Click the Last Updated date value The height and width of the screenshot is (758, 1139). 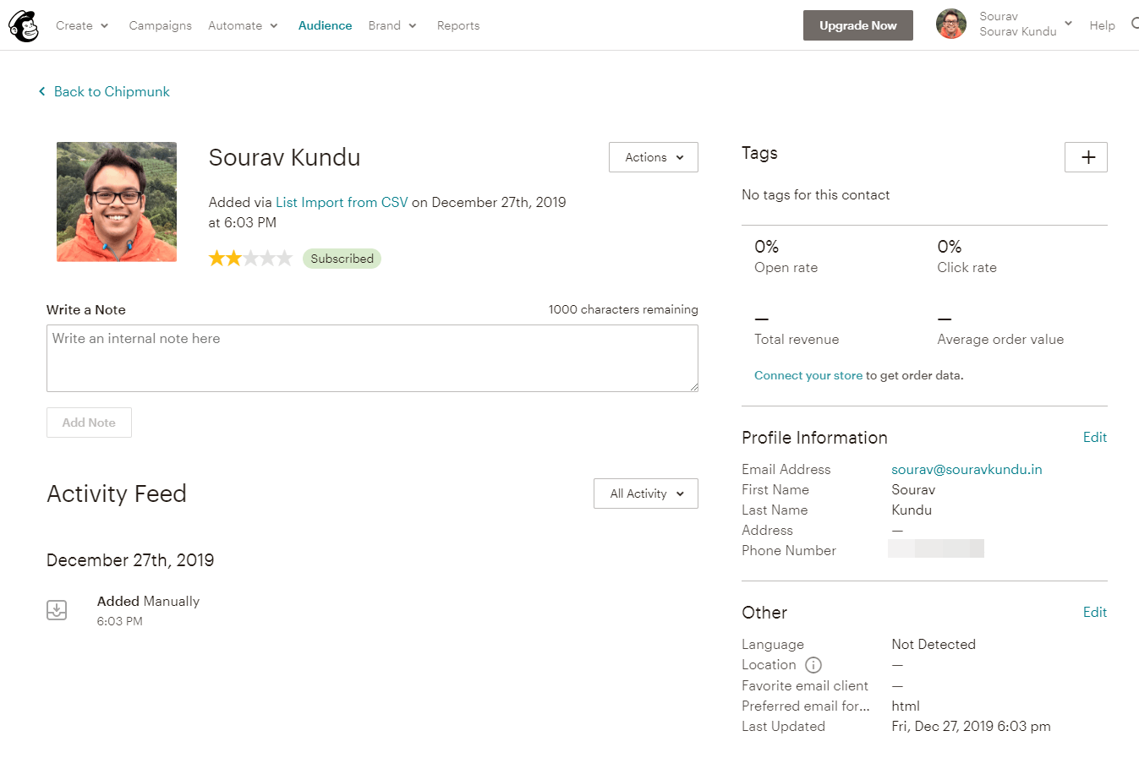[971, 726]
